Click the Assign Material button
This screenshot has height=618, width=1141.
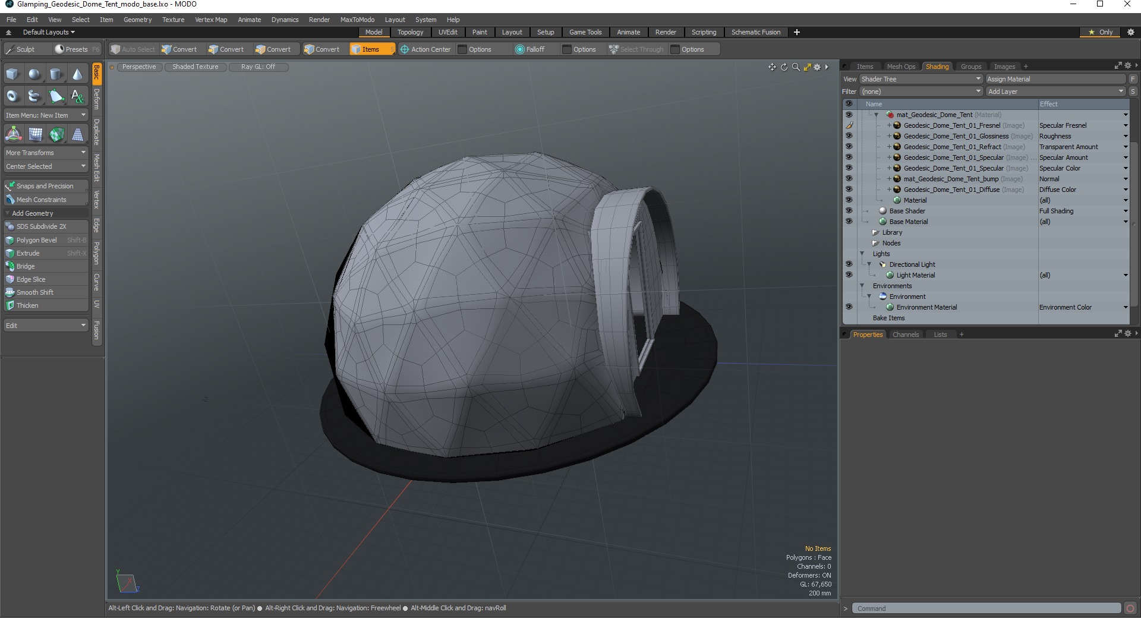click(1055, 79)
